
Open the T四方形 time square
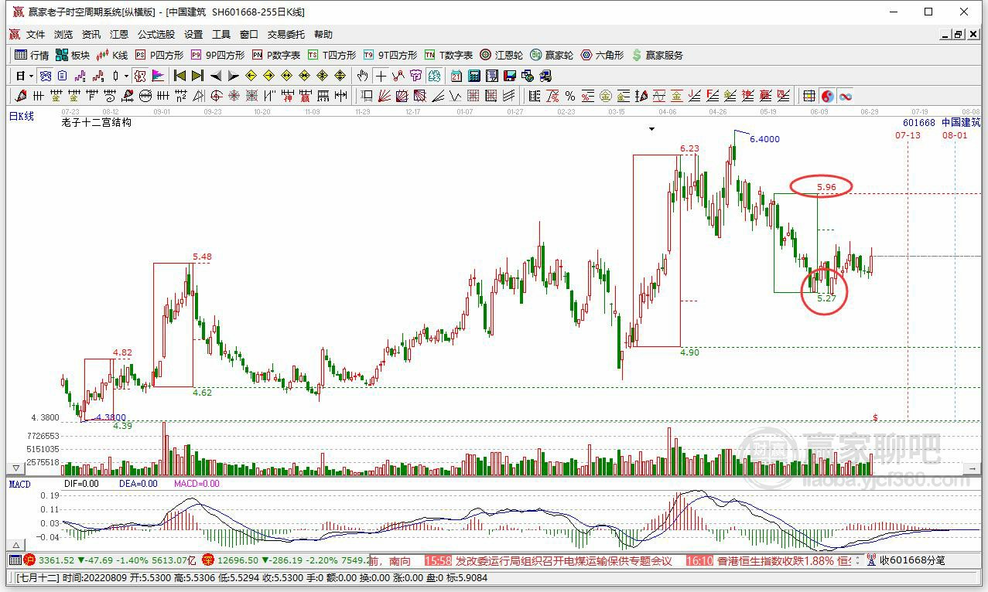click(x=332, y=55)
